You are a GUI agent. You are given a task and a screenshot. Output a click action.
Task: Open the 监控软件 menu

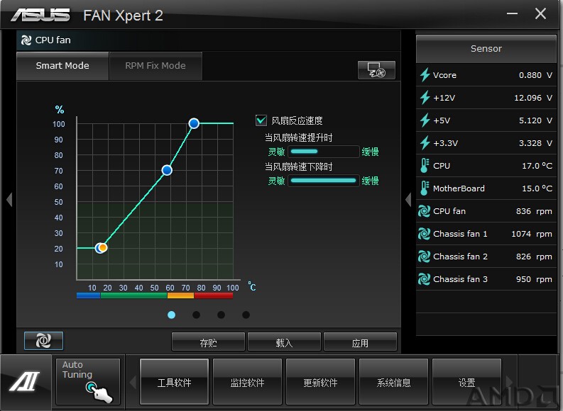tap(247, 382)
